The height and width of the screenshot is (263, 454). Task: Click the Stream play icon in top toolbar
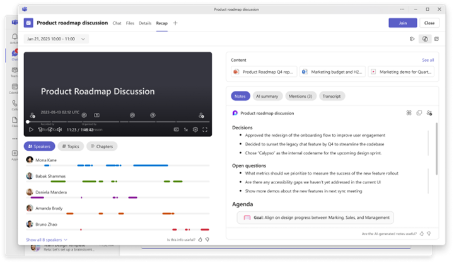click(x=412, y=39)
